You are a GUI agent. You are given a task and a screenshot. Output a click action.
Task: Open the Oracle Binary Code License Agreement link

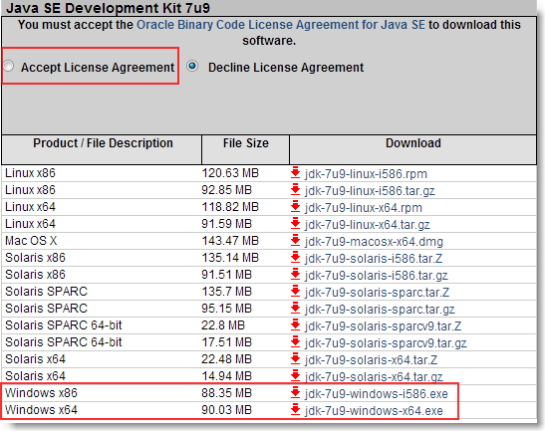pos(281,25)
